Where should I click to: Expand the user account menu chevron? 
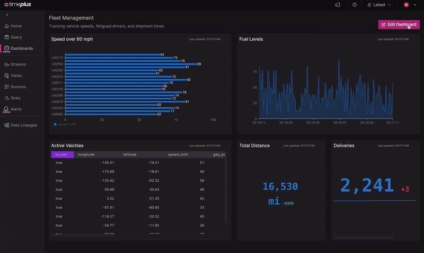(414, 5)
